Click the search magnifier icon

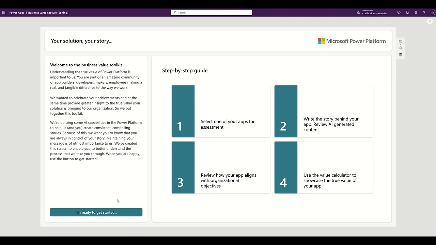click(x=175, y=13)
